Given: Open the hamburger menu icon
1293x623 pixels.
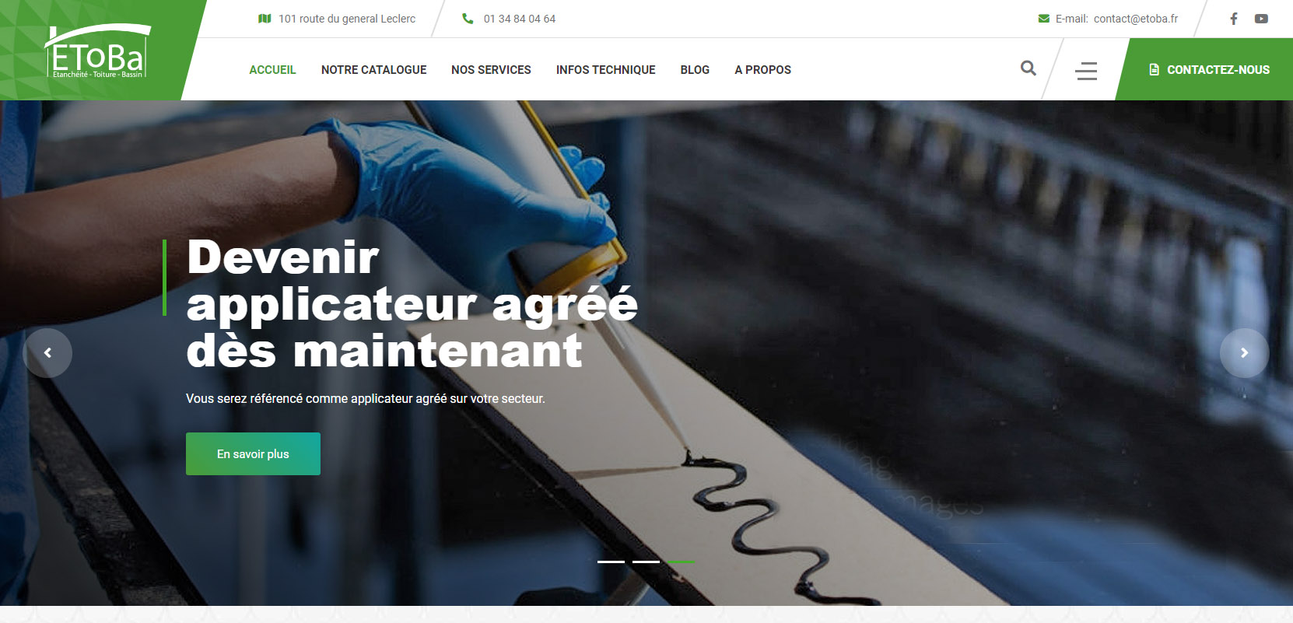Looking at the screenshot, I should point(1086,71).
